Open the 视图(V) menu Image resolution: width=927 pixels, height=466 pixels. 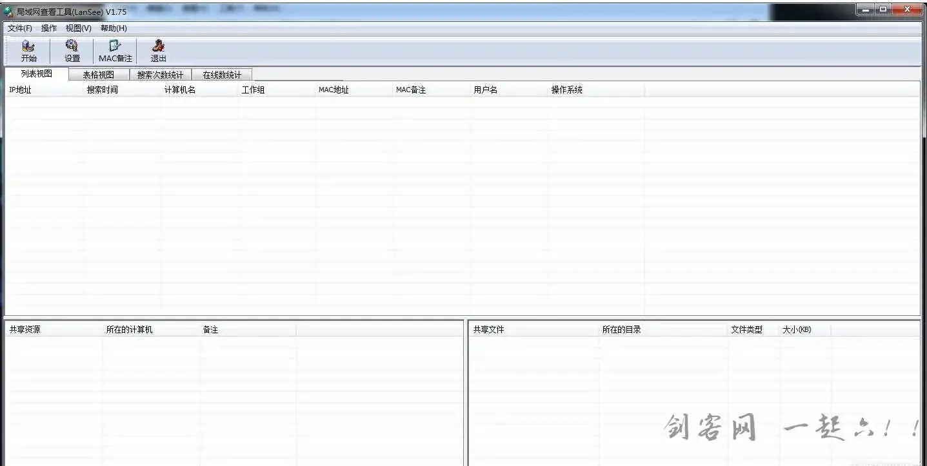click(x=79, y=28)
